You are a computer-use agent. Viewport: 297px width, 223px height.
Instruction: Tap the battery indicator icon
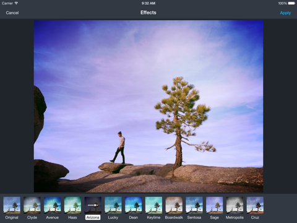291,3
